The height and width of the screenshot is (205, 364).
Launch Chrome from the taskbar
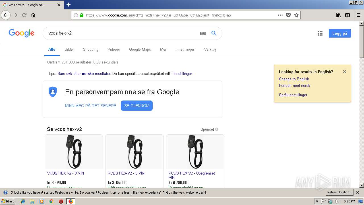(51, 201)
